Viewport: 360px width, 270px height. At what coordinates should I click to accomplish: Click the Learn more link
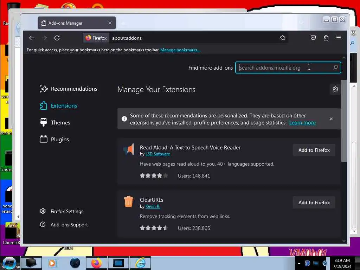[x=302, y=123]
